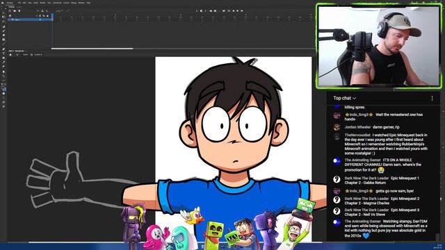445x250 pixels.
Task: Open the Window menu
Action: coord(81,3)
